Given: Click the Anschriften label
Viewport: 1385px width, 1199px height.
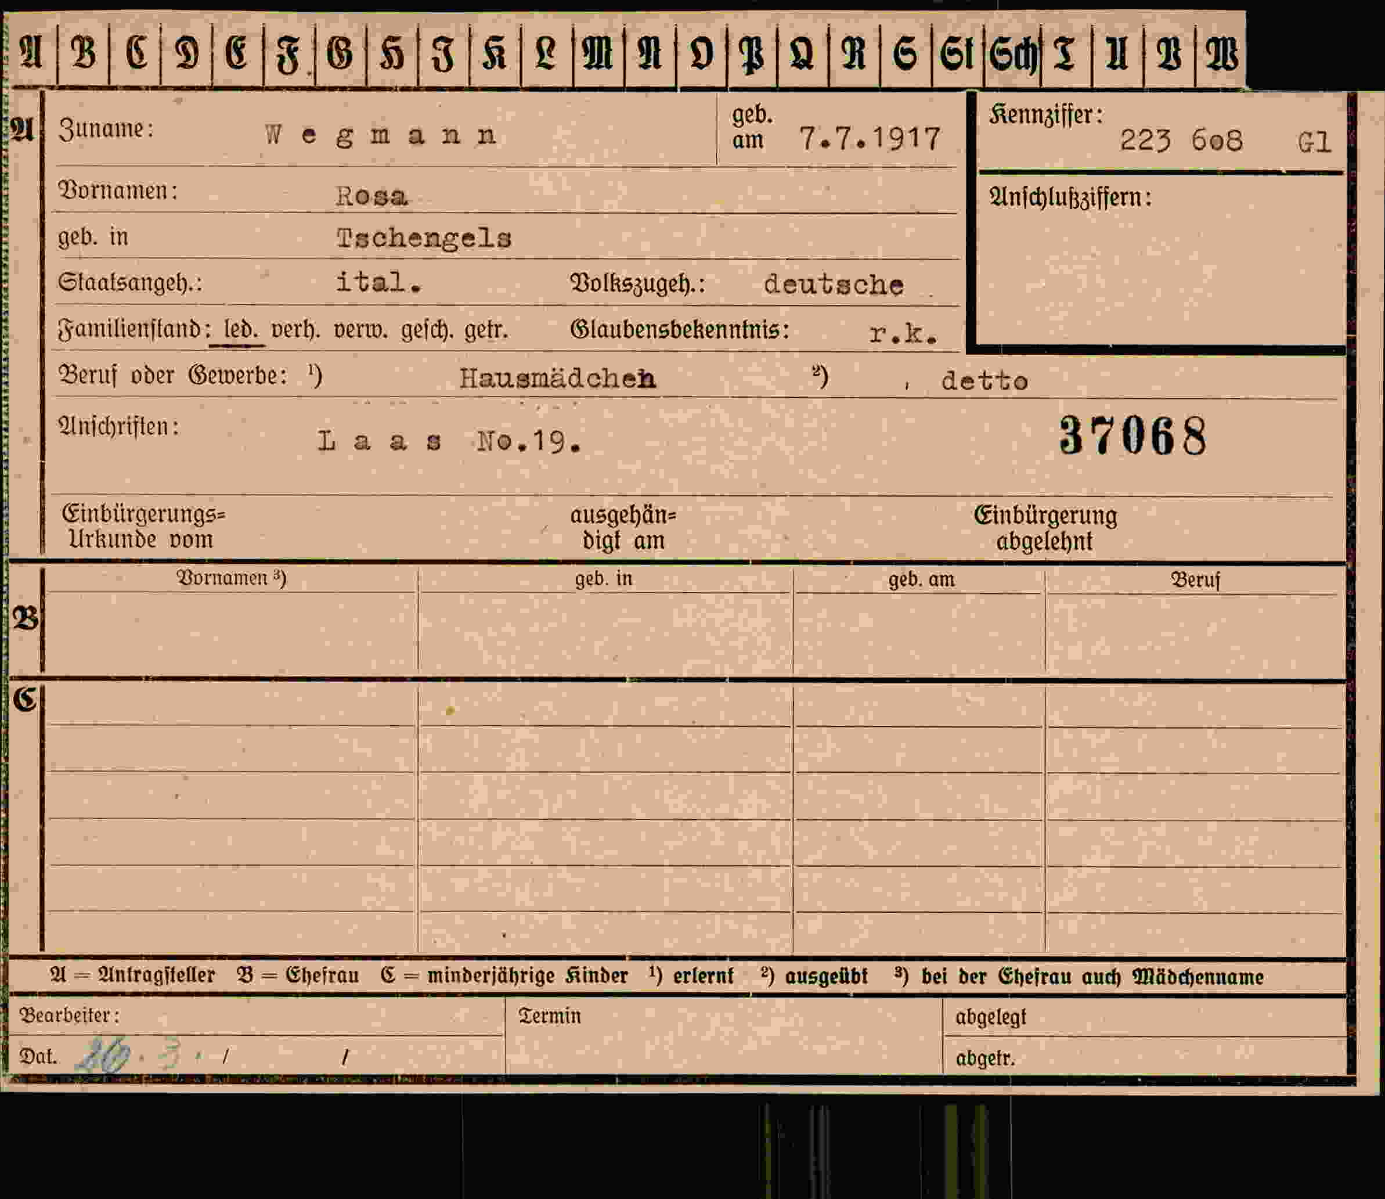Looking at the screenshot, I should (x=119, y=426).
